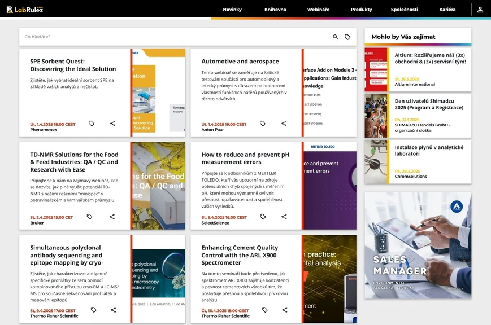The height and width of the screenshot is (325, 491).
Task: Share the SPE Sorbent Quest webinar
Action: [x=112, y=123]
